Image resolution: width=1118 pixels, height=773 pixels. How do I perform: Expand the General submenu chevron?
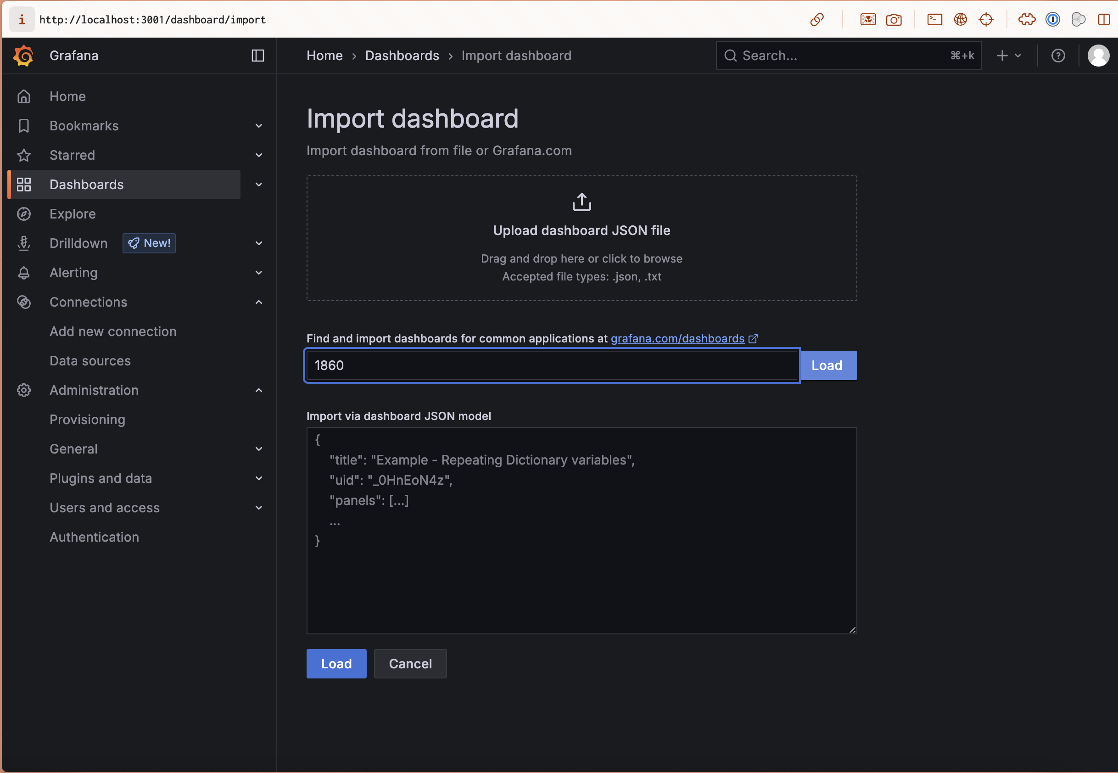[258, 449]
